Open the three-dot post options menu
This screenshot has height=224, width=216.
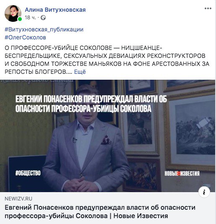click(208, 8)
